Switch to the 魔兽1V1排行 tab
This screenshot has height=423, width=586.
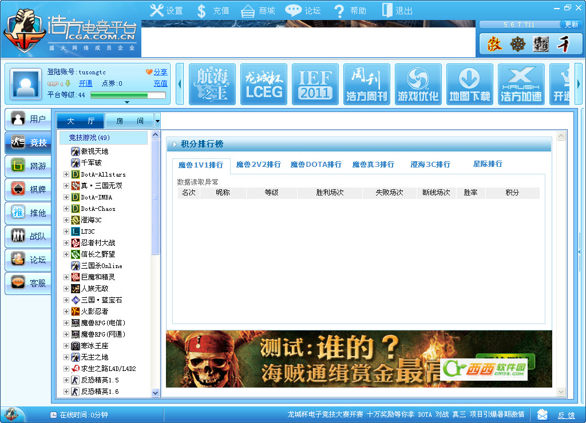pyautogui.click(x=201, y=165)
